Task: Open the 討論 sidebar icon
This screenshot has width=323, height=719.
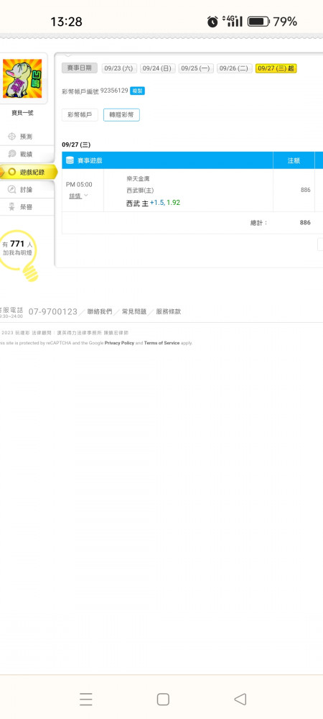Action: (x=12, y=189)
